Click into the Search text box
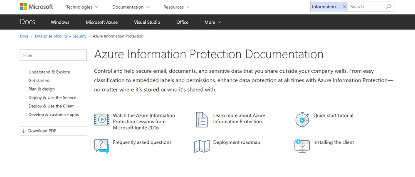 (x=366, y=7)
